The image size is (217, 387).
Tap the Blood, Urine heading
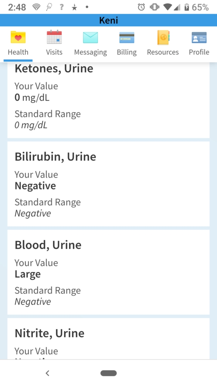48,245
